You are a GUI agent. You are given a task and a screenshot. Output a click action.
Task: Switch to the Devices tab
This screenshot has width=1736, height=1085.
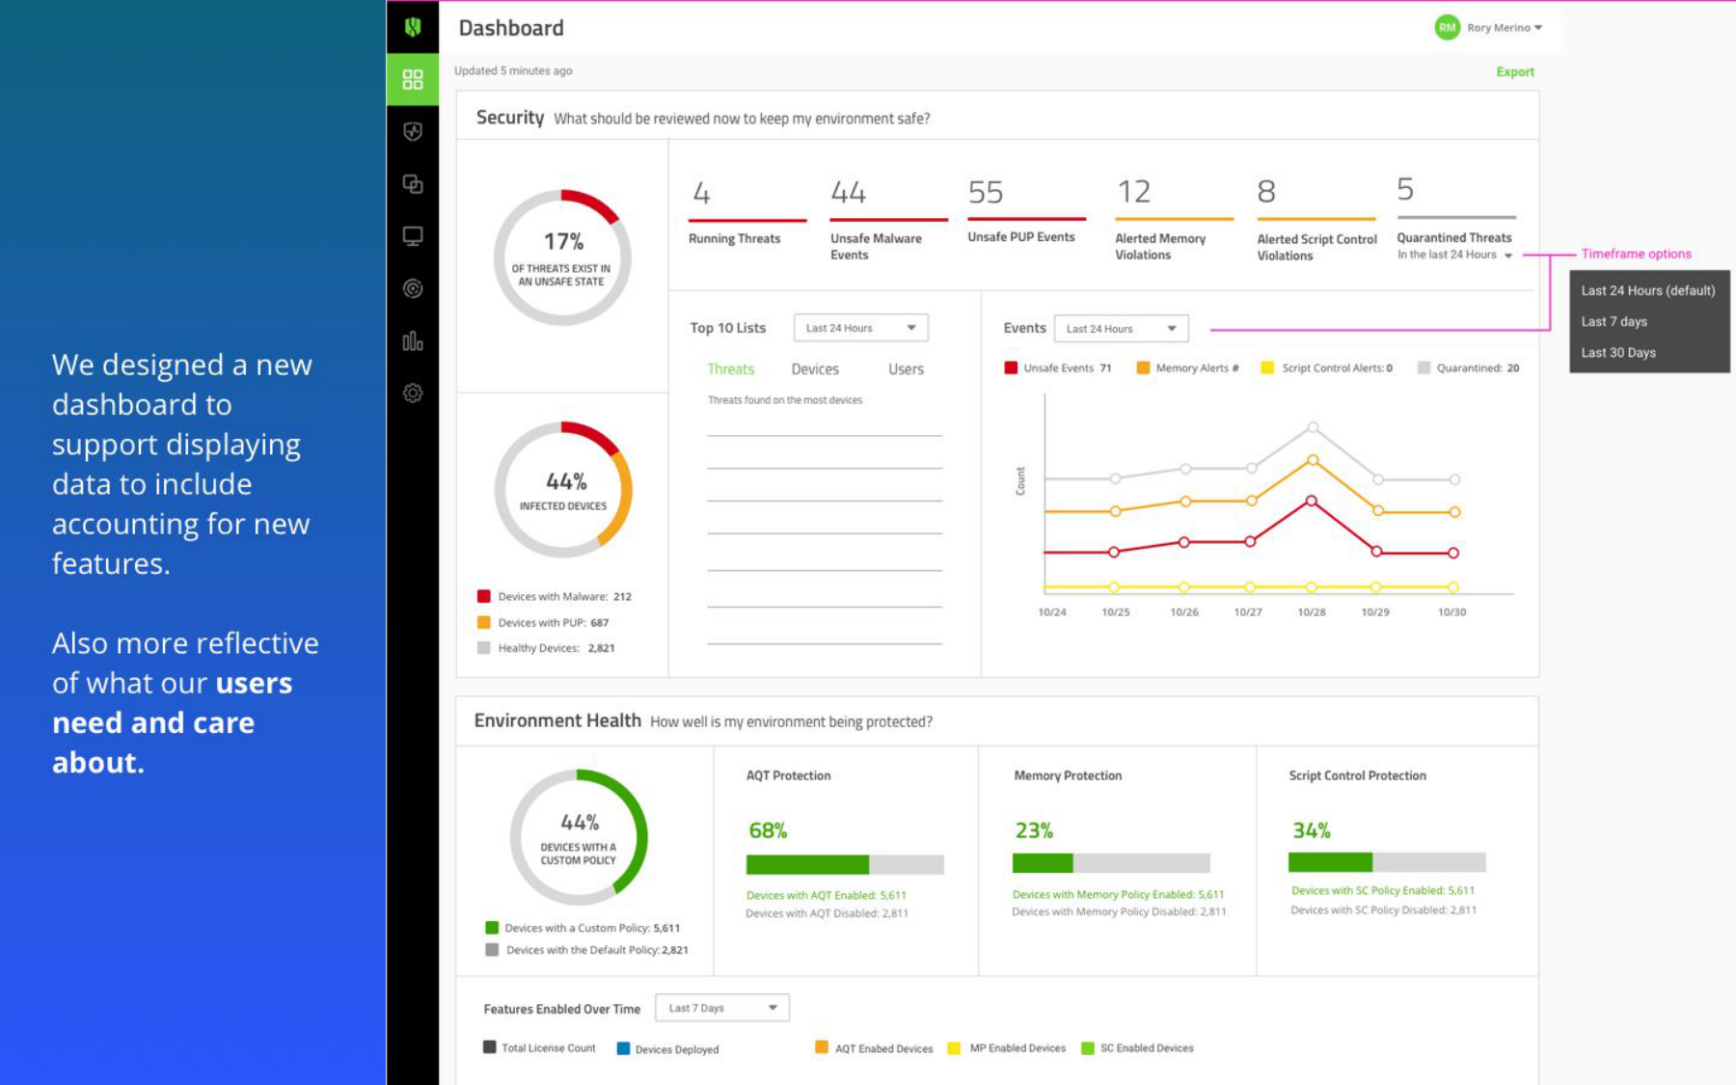tap(815, 369)
